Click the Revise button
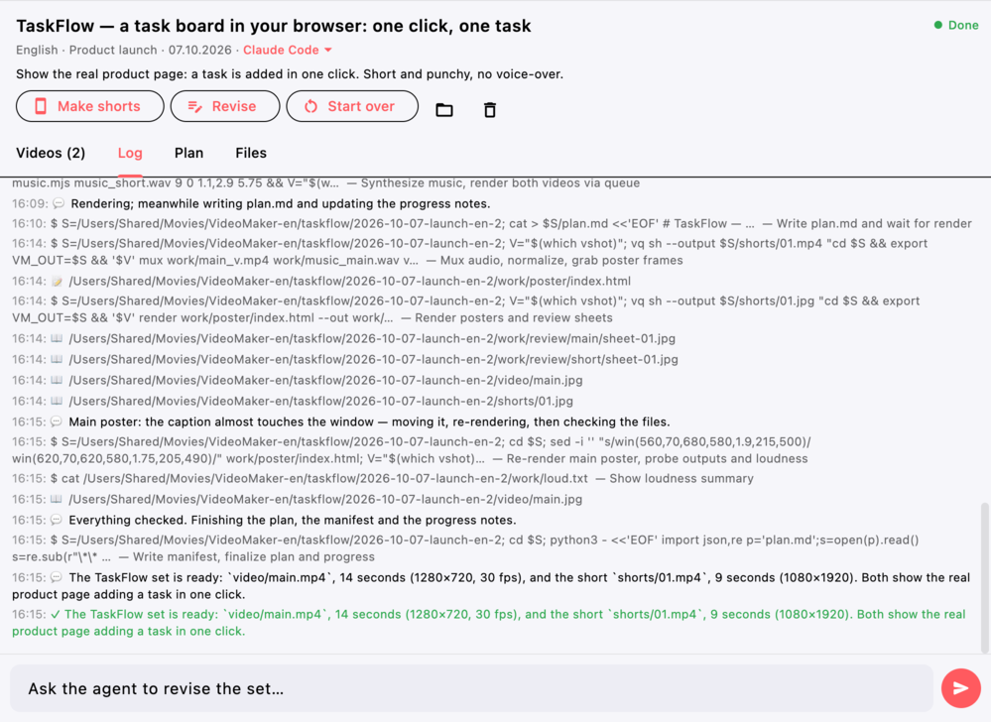Image resolution: width=991 pixels, height=722 pixels. [225, 106]
